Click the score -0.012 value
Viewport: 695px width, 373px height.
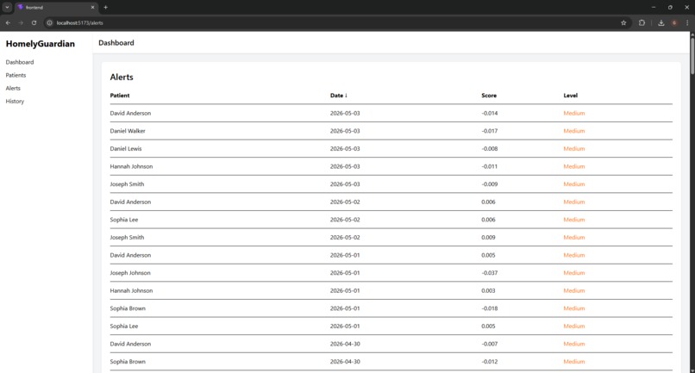click(489, 362)
